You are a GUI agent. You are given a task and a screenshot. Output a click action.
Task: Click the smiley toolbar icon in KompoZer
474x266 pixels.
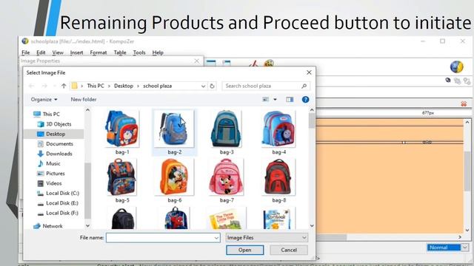269,64
